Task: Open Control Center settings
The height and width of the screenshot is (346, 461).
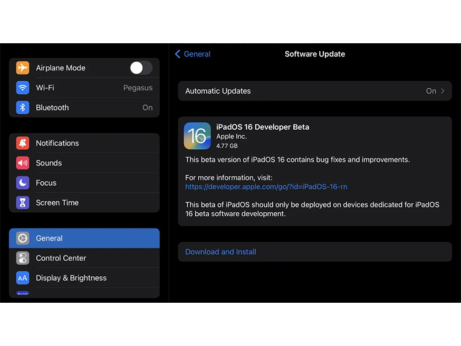Action: click(x=84, y=258)
